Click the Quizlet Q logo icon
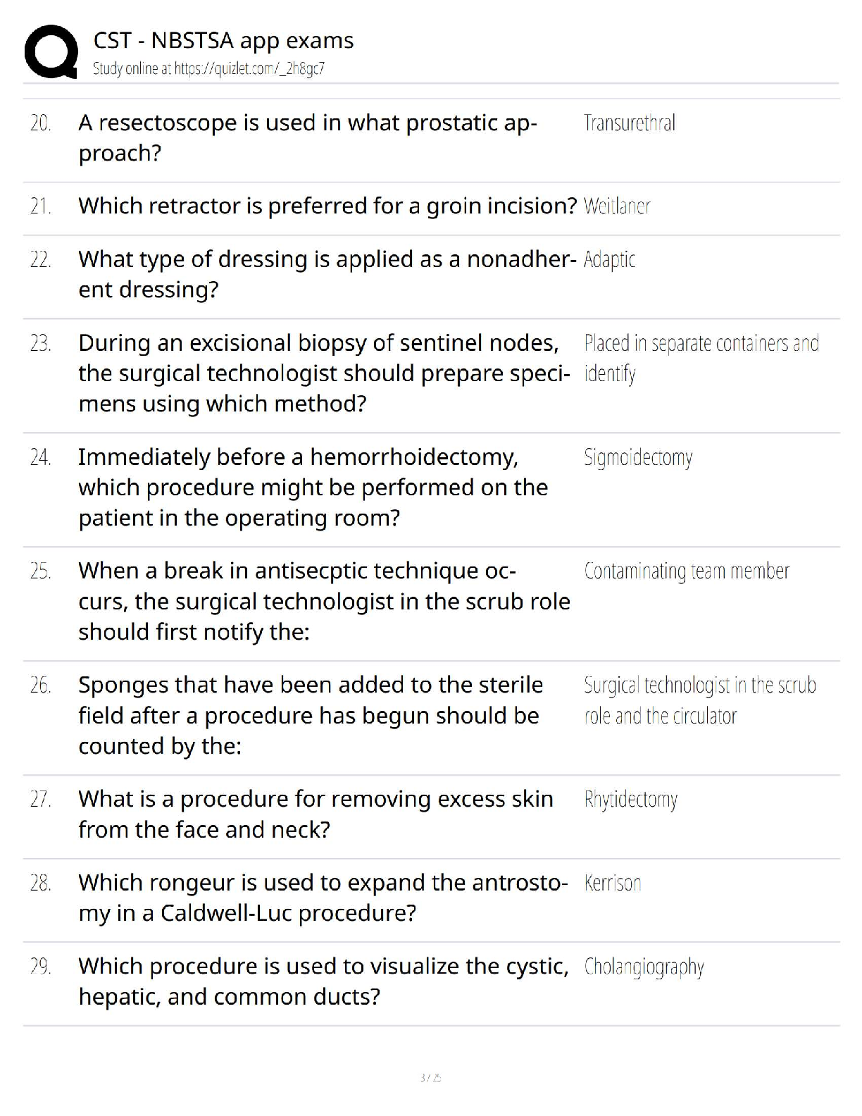This screenshot has height=1116, width=862. (x=51, y=51)
